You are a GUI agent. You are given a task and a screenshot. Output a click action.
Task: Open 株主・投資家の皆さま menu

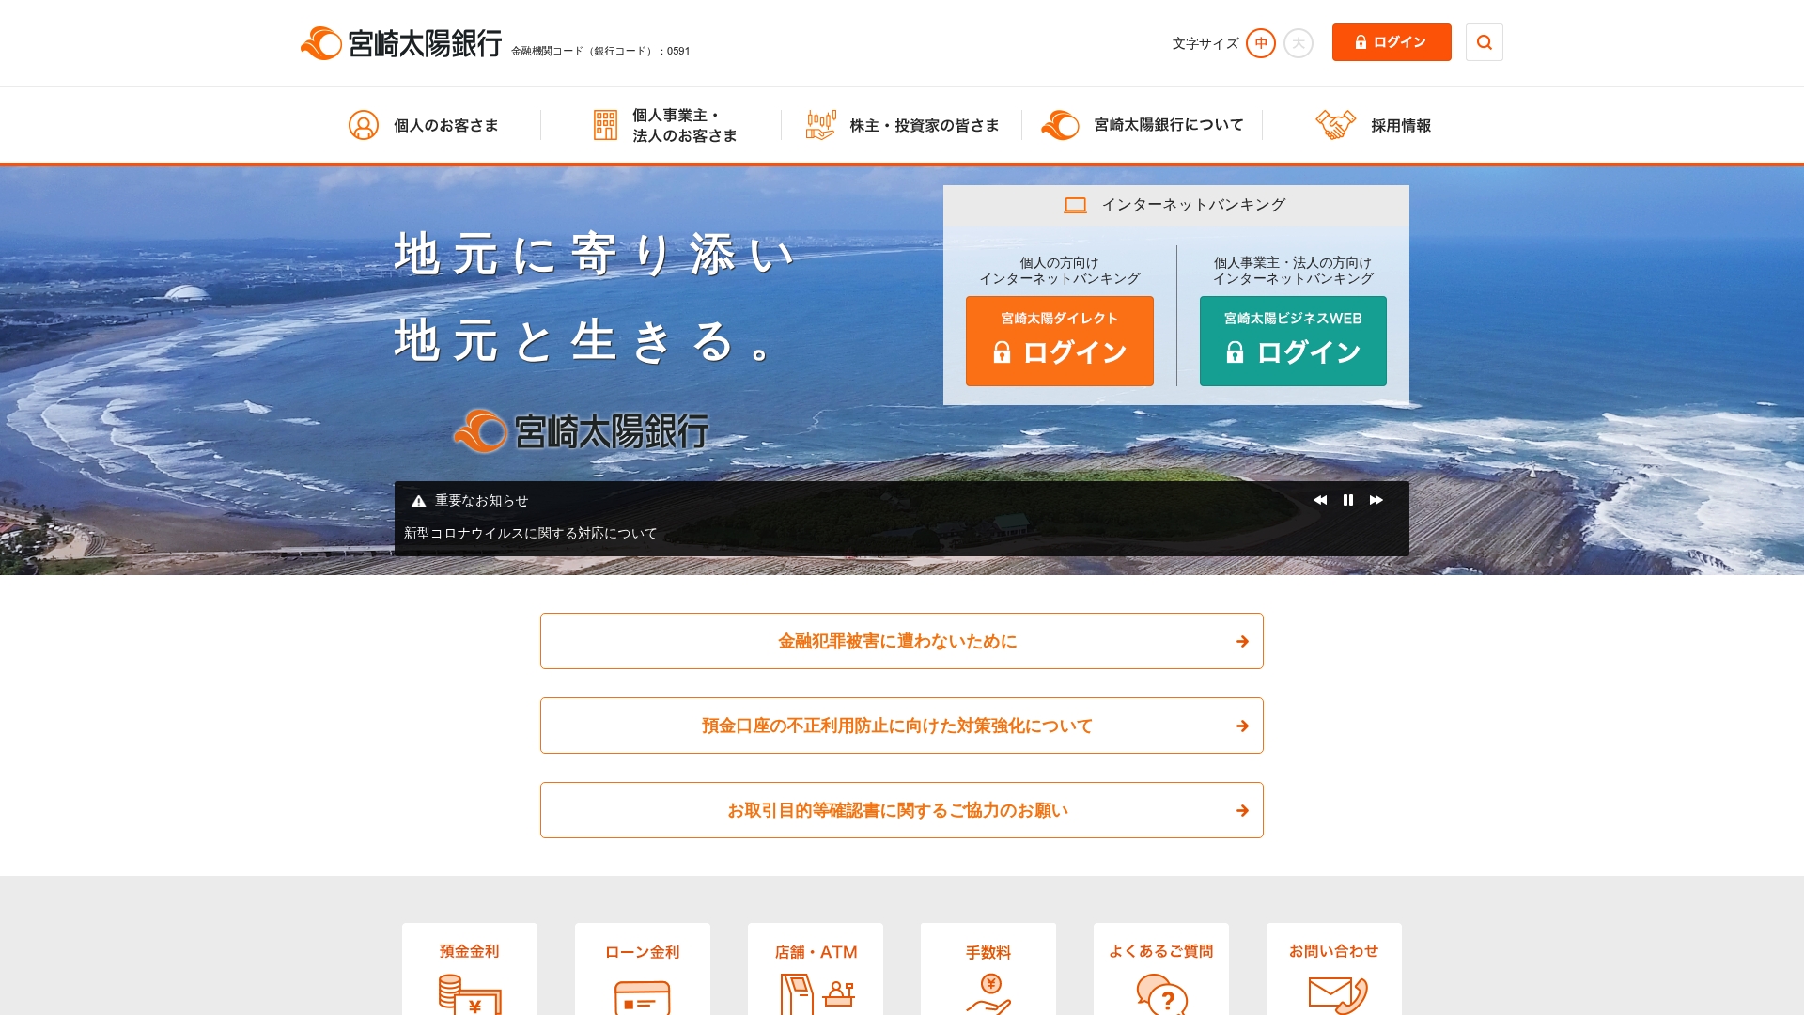902,125
